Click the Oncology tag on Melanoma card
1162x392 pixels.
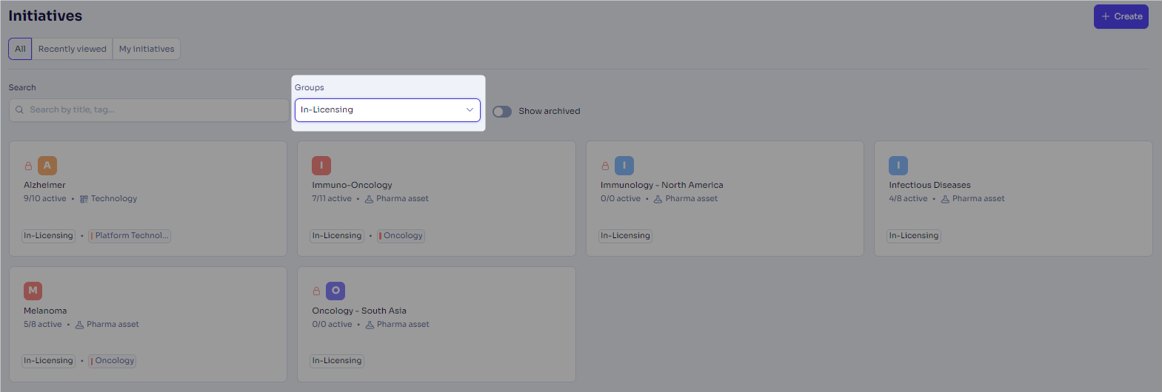113,361
